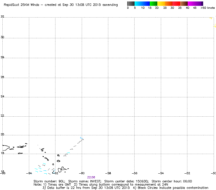
Task: Click the Guadeloupe island outline on map
Action: (x=62, y=170)
